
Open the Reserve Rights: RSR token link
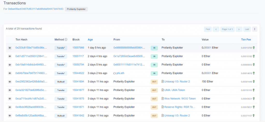[x=180, y=107]
